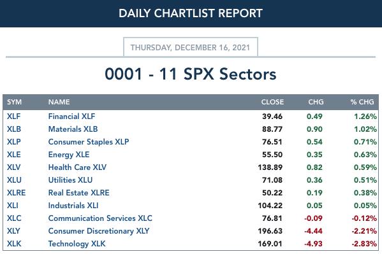Click the XLB symbol link

point(14,129)
